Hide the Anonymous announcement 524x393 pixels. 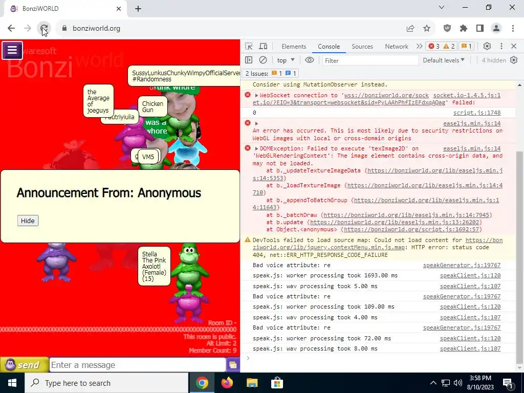coord(28,221)
